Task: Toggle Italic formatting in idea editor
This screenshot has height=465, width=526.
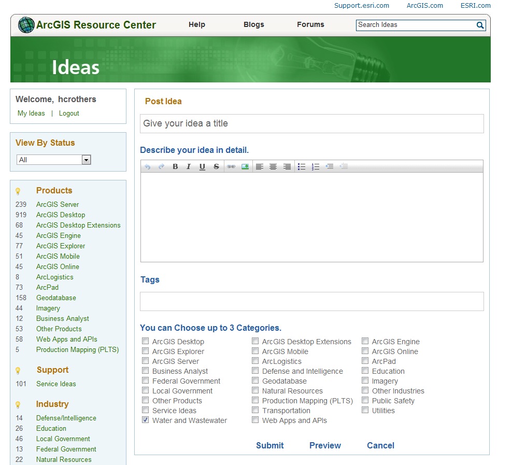Action: point(189,166)
